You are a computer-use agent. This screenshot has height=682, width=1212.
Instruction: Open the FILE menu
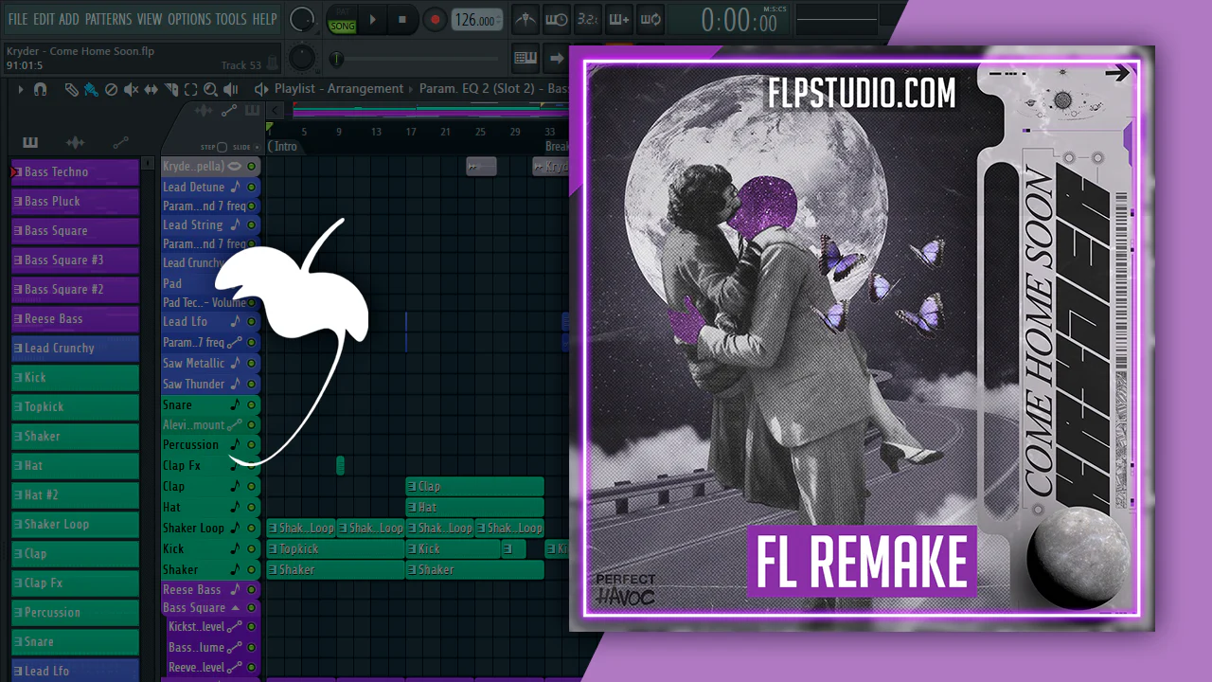pos(17,19)
